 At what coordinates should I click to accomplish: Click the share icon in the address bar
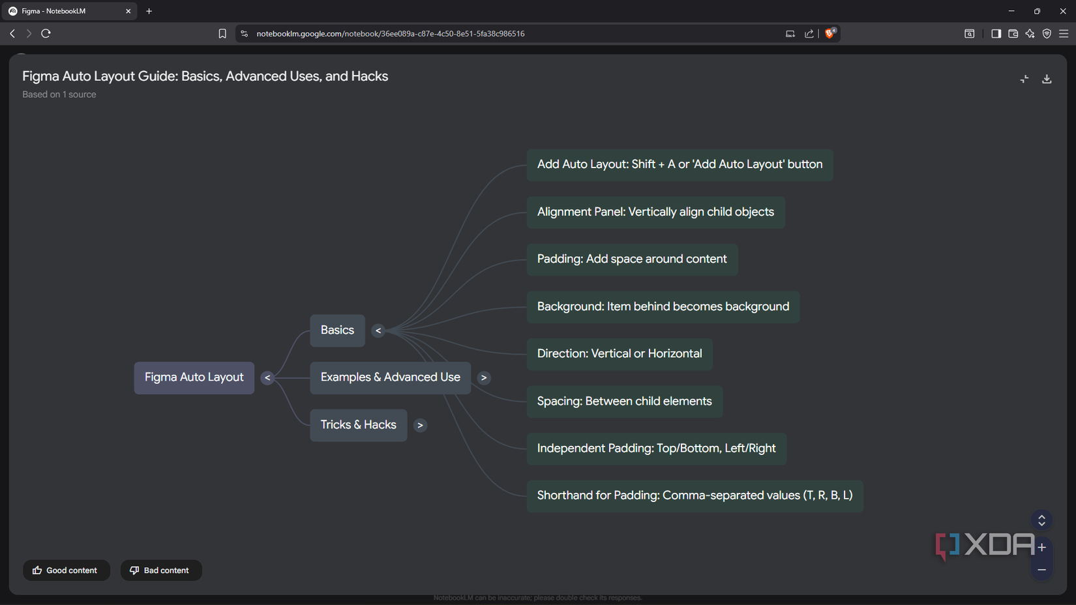click(809, 33)
